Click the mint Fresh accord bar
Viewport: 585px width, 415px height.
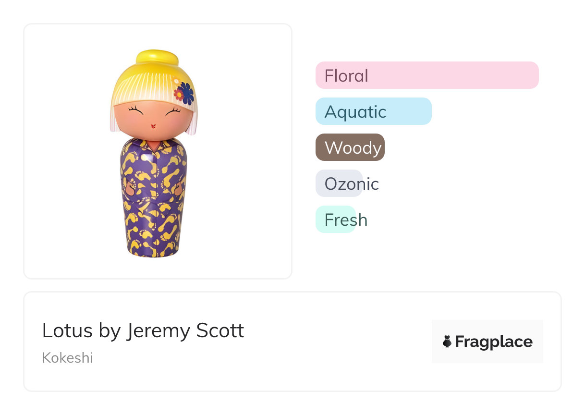335,220
